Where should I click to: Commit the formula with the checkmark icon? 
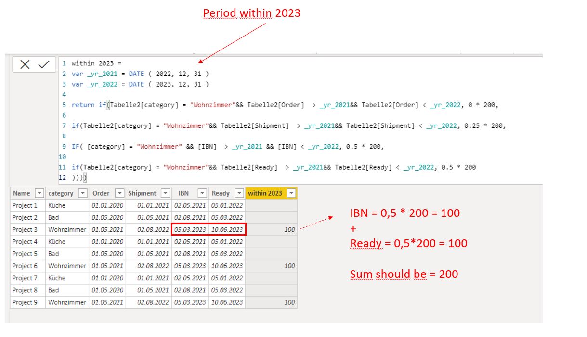point(44,64)
